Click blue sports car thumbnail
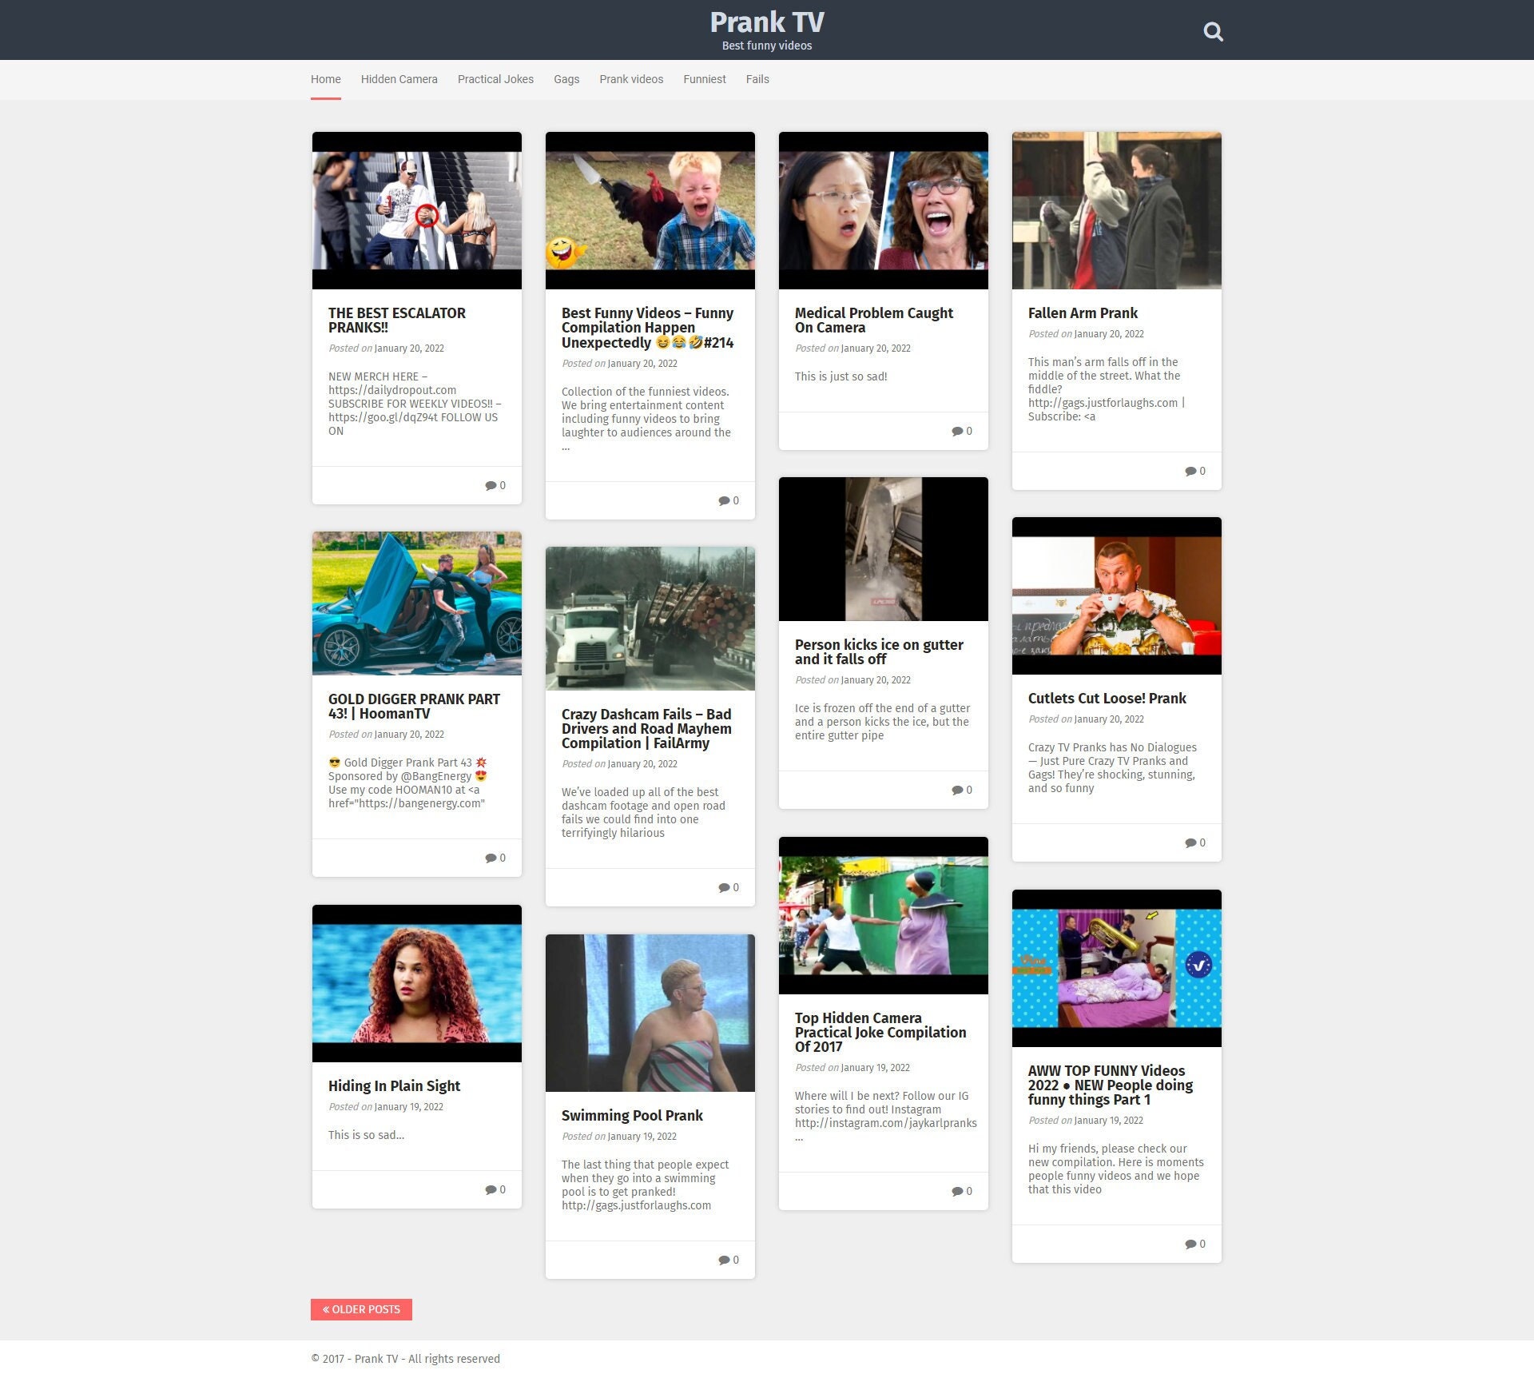This screenshot has width=1534, height=1378. pos(417,603)
